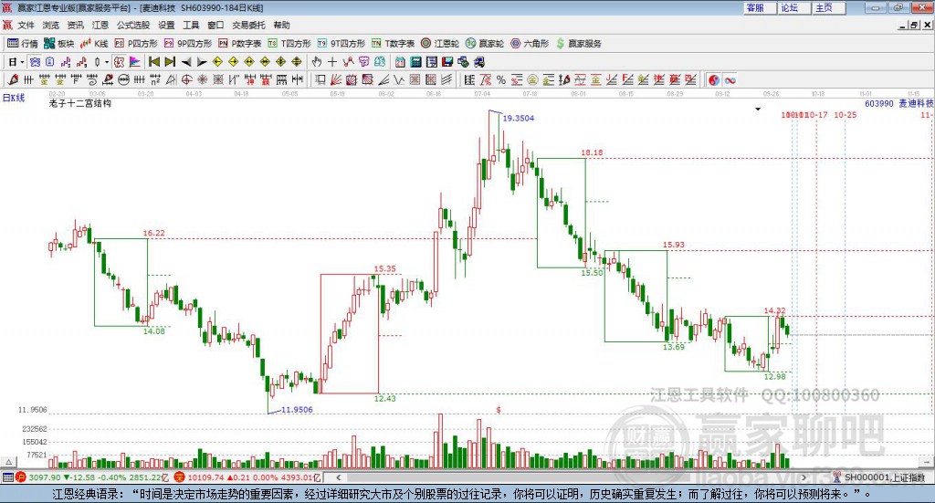Open the 行情 quotes view
935x503 pixels.
22,44
